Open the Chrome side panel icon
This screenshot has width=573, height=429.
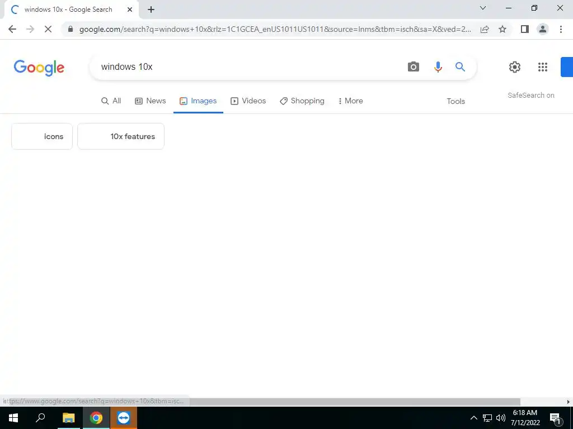pos(525,29)
